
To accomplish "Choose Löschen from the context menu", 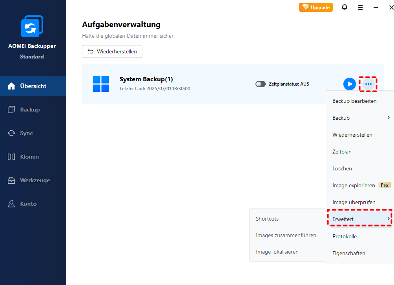I will tap(360, 168).
